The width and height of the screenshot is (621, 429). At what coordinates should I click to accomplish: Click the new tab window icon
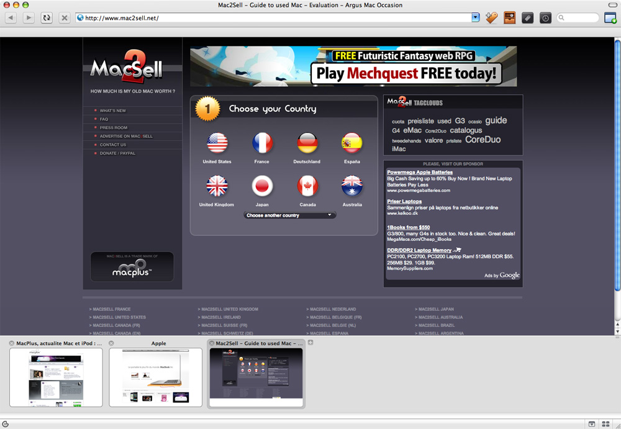pos(610,18)
